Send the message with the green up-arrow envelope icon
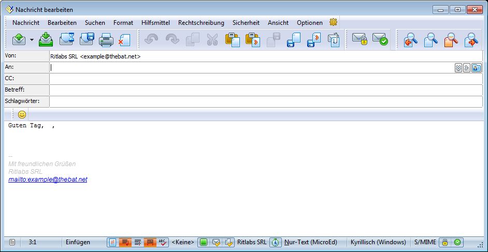Screen dimensions: 488x252 pyautogui.click(x=19, y=40)
